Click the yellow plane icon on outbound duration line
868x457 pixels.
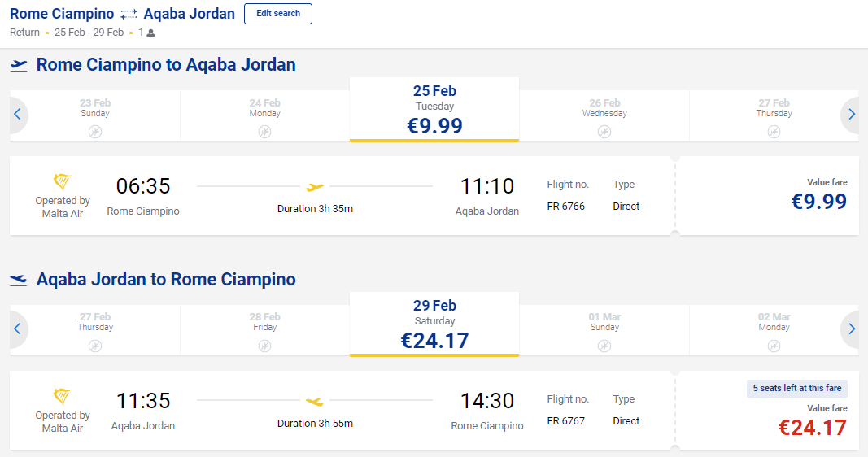tap(315, 187)
